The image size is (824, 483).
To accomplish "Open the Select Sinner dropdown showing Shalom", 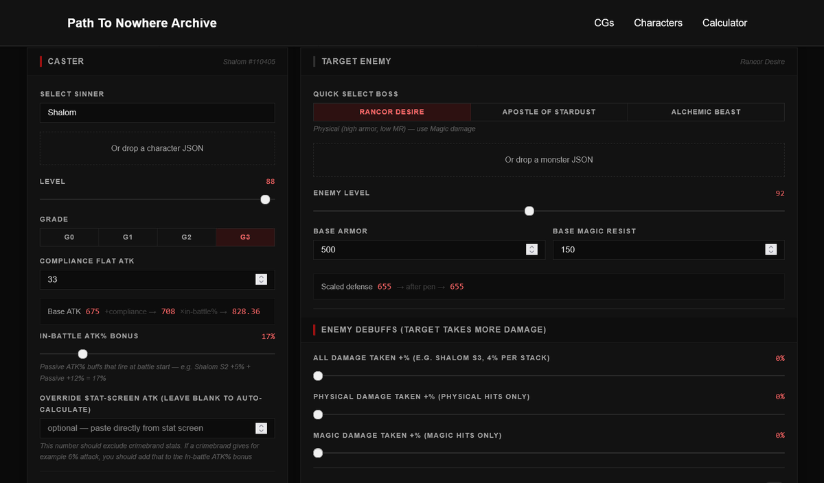I will click(157, 113).
